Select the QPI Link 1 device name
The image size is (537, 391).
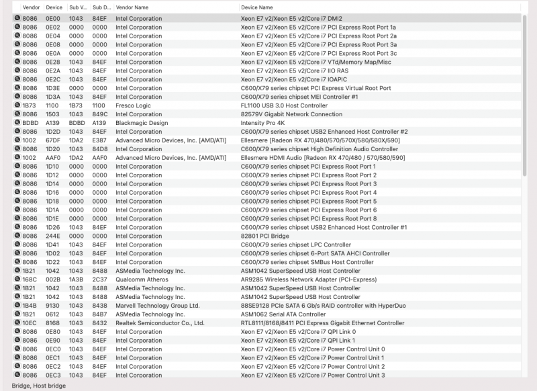[298, 341]
